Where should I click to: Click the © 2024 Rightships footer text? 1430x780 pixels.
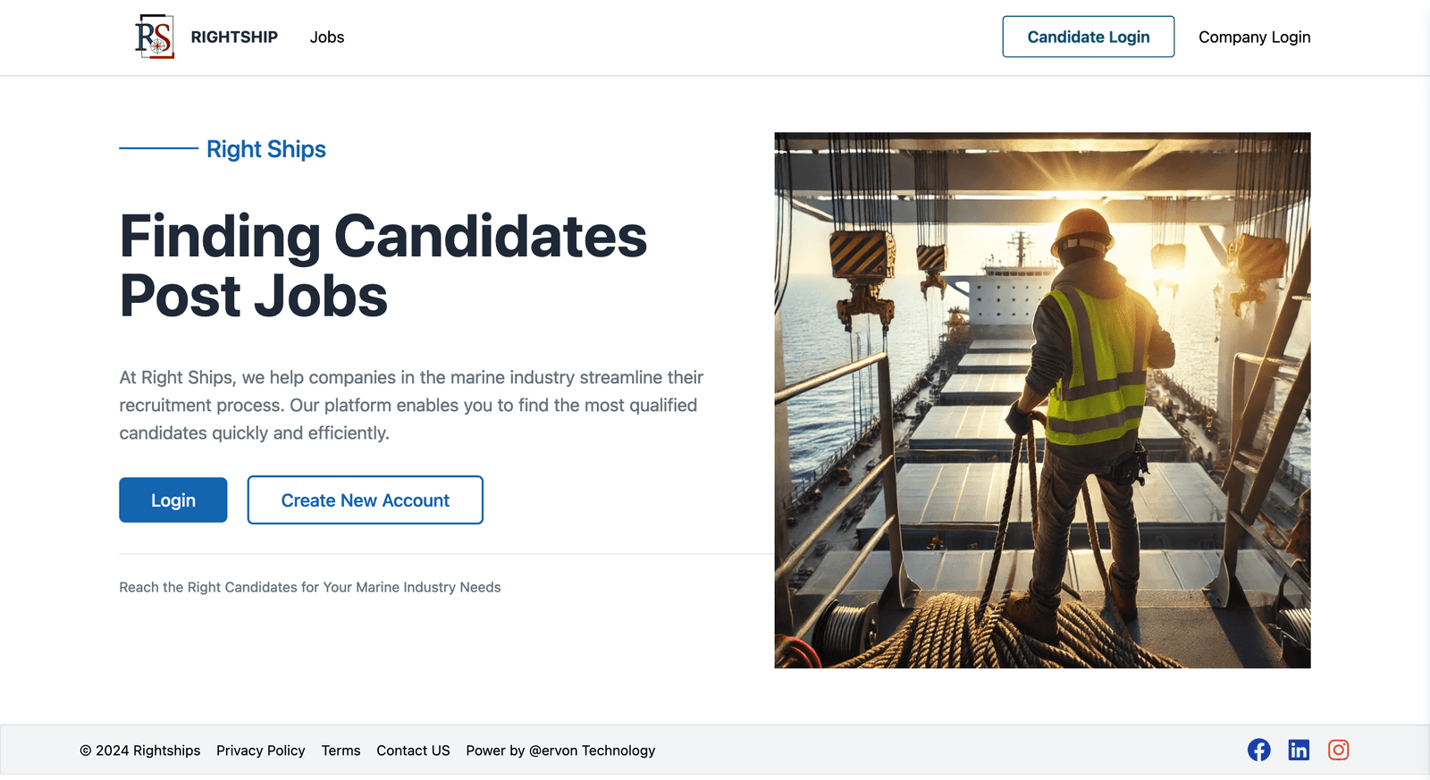[x=140, y=751]
